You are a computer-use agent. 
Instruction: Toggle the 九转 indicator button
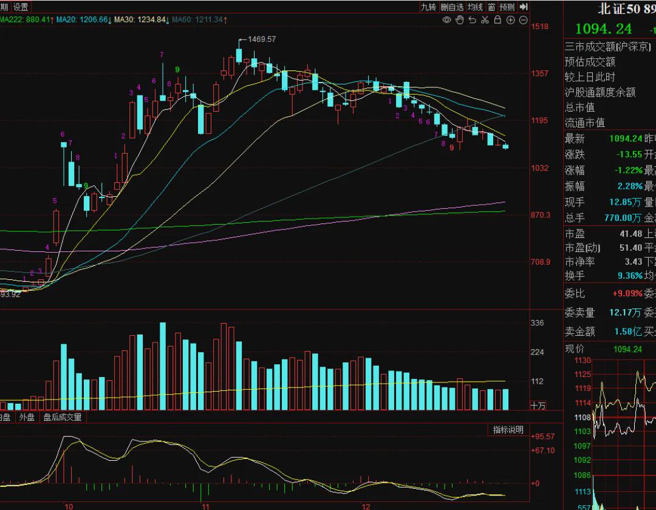pos(428,7)
